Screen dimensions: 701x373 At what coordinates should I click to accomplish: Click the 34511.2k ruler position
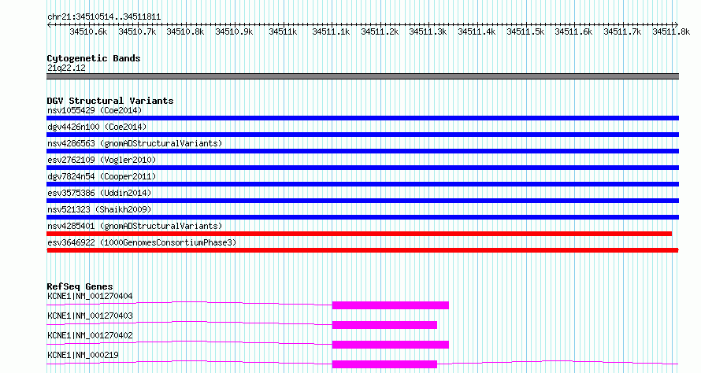[380, 31]
